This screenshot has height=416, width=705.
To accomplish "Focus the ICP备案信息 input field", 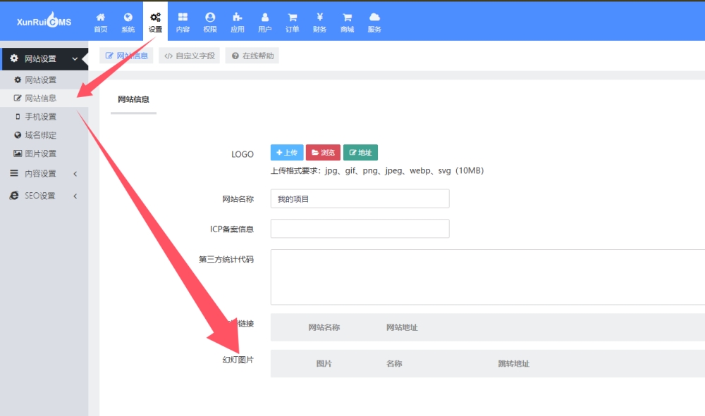I will tap(360, 229).
